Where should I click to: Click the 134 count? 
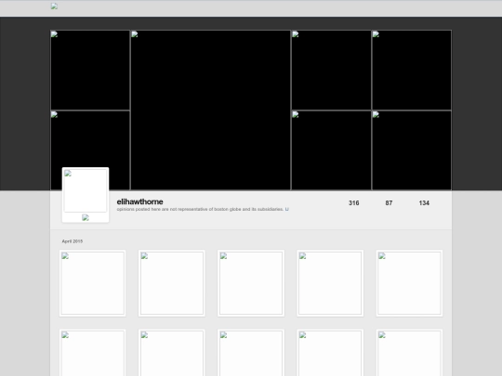click(424, 203)
